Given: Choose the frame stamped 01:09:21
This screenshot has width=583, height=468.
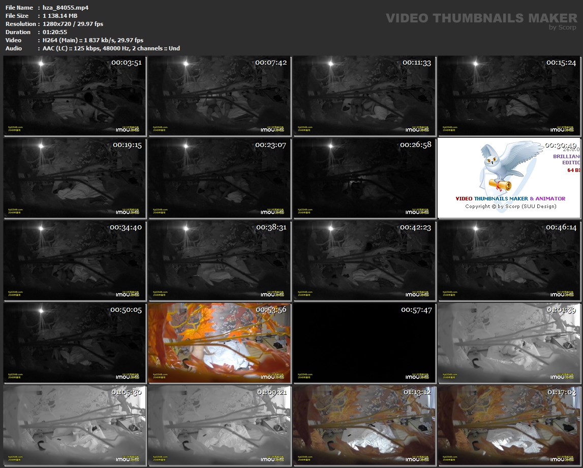Looking at the screenshot, I should [x=220, y=426].
